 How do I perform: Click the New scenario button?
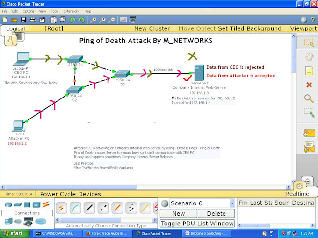(x=179, y=214)
